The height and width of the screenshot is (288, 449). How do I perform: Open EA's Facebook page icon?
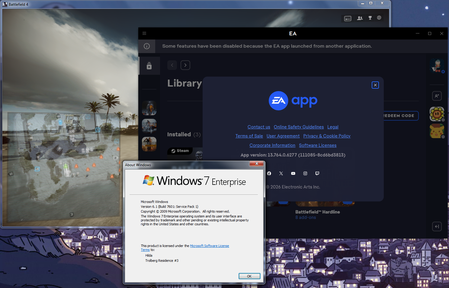[269, 173]
